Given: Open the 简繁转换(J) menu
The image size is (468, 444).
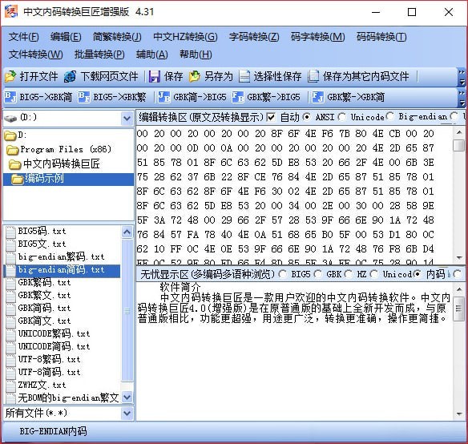Looking at the screenshot, I should (117, 37).
